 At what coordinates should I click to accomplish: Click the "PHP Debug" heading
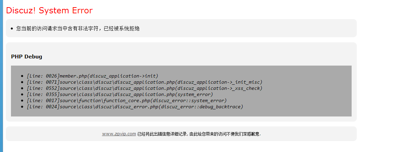click(x=26, y=56)
